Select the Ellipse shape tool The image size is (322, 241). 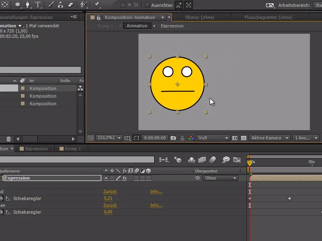pyautogui.click(x=18, y=4)
